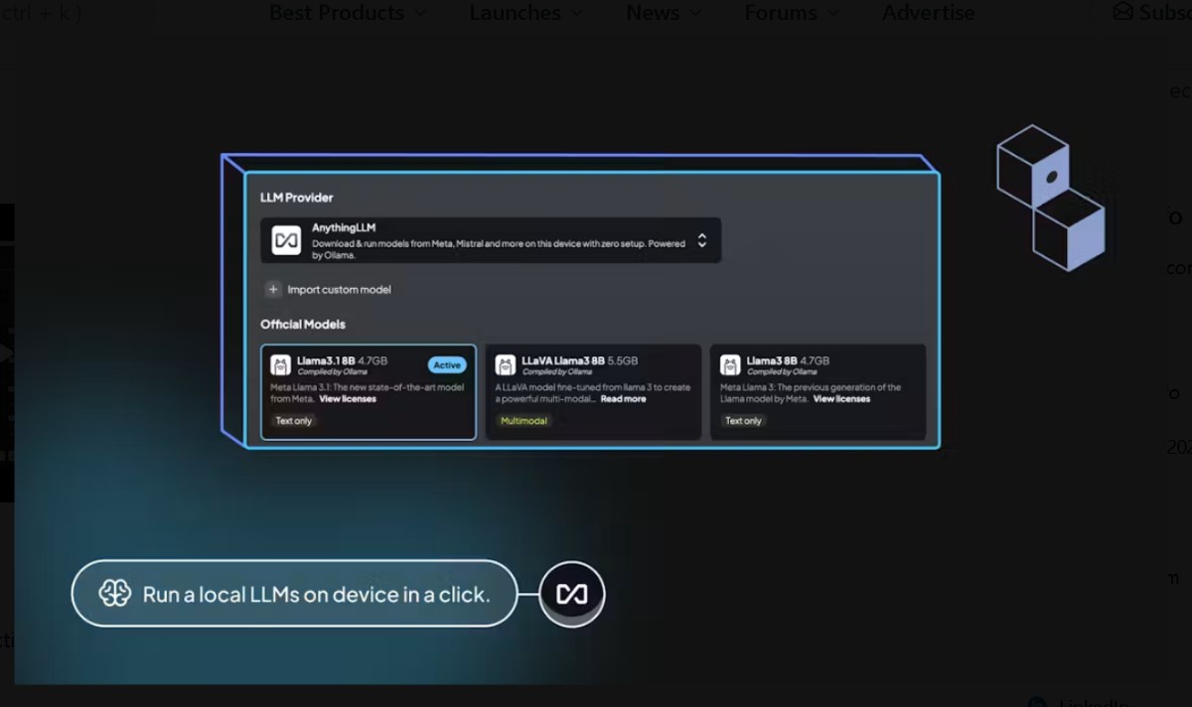Click the Subscribe mail icon
This screenshot has width=1192, height=707.
[1122, 12]
